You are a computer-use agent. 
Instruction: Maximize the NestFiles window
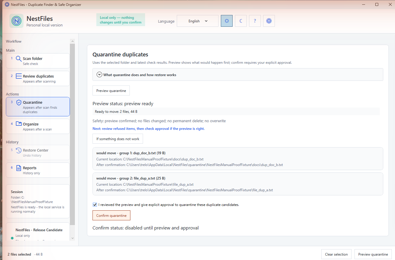pos(377,4)
